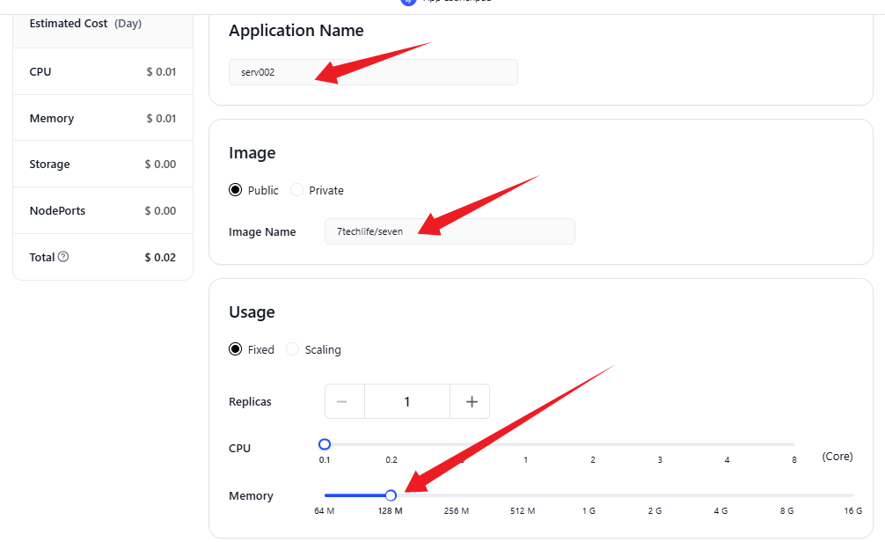Click the Estimated Cost (Day) heading
885x542 pixels.
coord(86,24)
